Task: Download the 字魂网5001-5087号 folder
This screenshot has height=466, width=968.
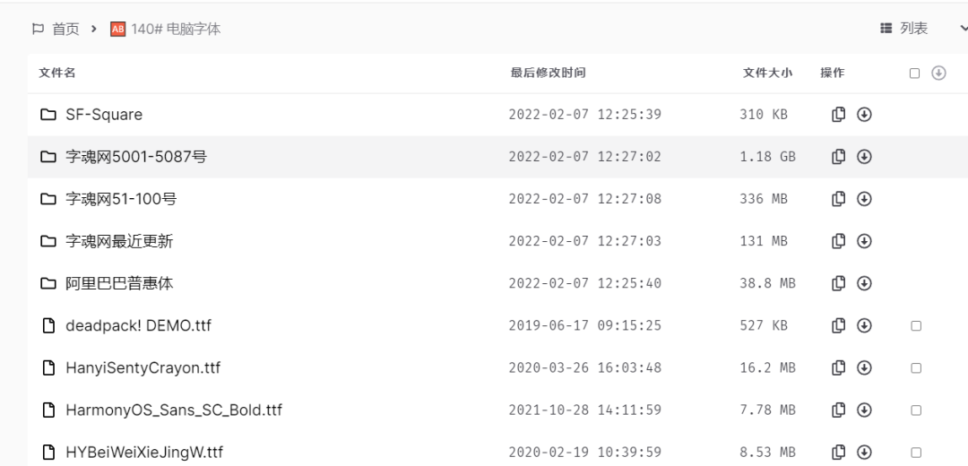Action: (865, 157)
